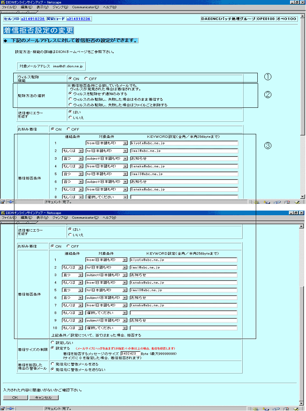Click the キャンセル button
306x411 pixels.
[x=44, y=397]
